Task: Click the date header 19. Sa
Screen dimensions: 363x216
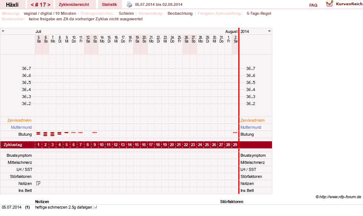Action: tap(137, 39)
